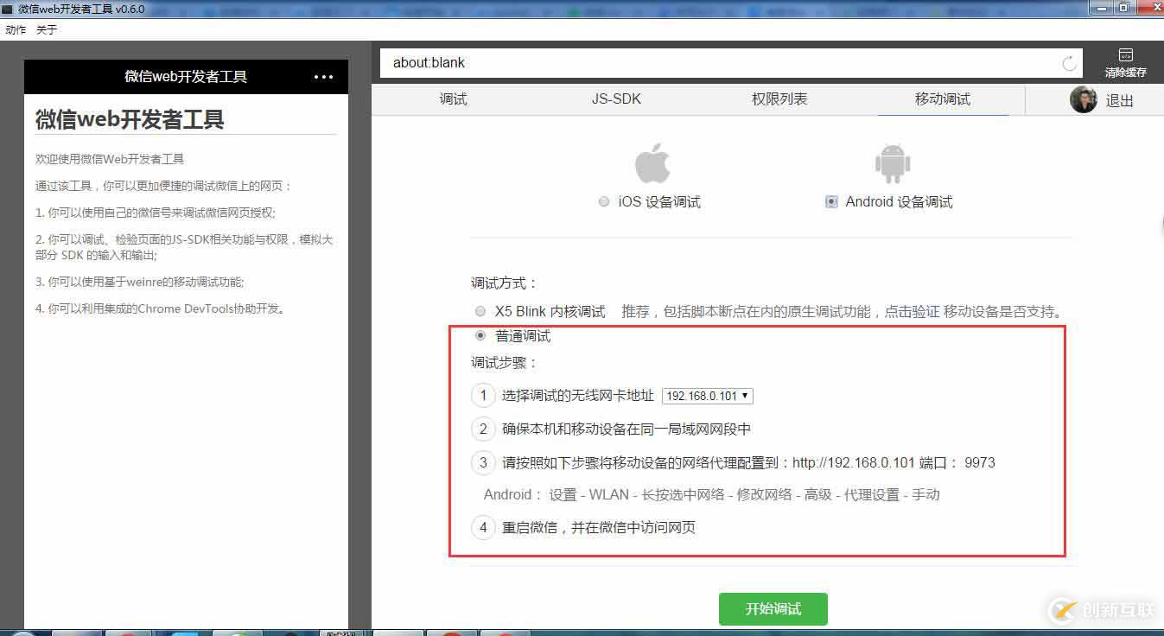Click the proxy address text http://192.168.0.101
The height and width of the screenshot is (636, 1164).
coord(853,462)
